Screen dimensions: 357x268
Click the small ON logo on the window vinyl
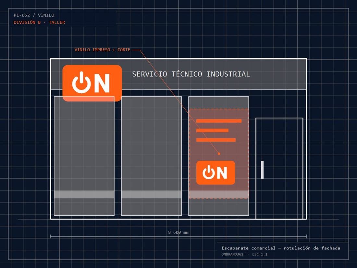tap(215, 172)
